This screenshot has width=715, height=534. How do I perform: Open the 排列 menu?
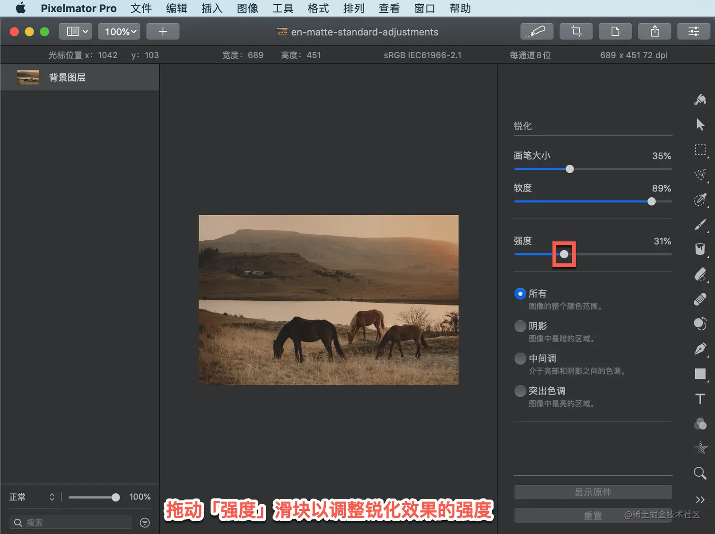pos(354,8)
